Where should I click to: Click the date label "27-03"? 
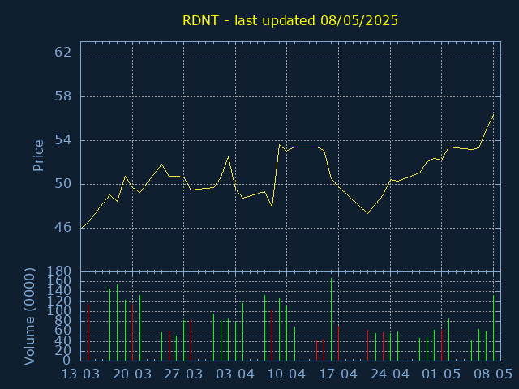coord(184,374)
